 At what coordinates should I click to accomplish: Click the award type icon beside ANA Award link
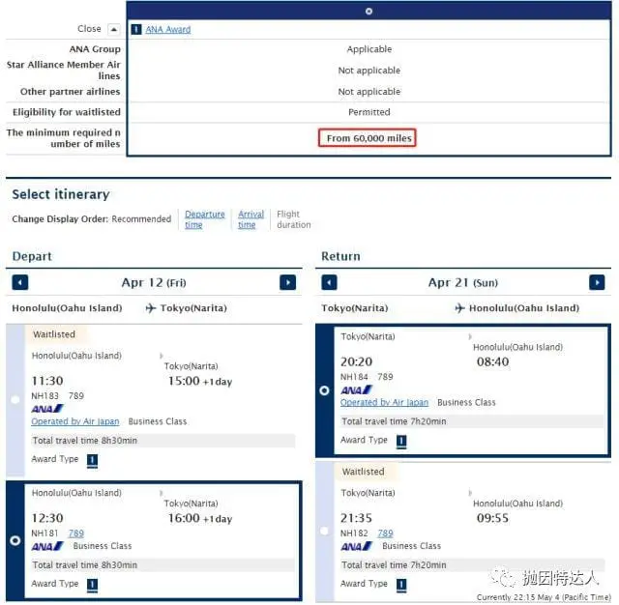136,29
